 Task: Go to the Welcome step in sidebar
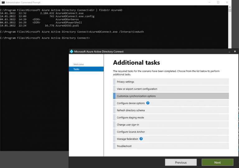(x=78, y=64)
